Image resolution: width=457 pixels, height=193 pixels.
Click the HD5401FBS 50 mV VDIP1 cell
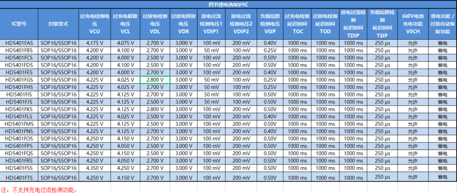pyautogui.click(x=211, y=50)
